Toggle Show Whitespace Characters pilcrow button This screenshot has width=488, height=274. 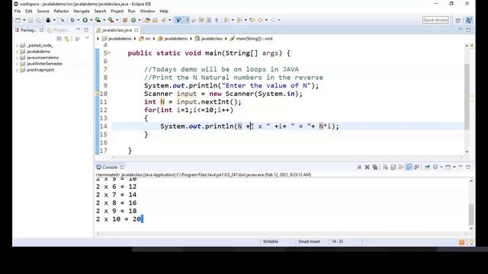(x=217, y=21)
